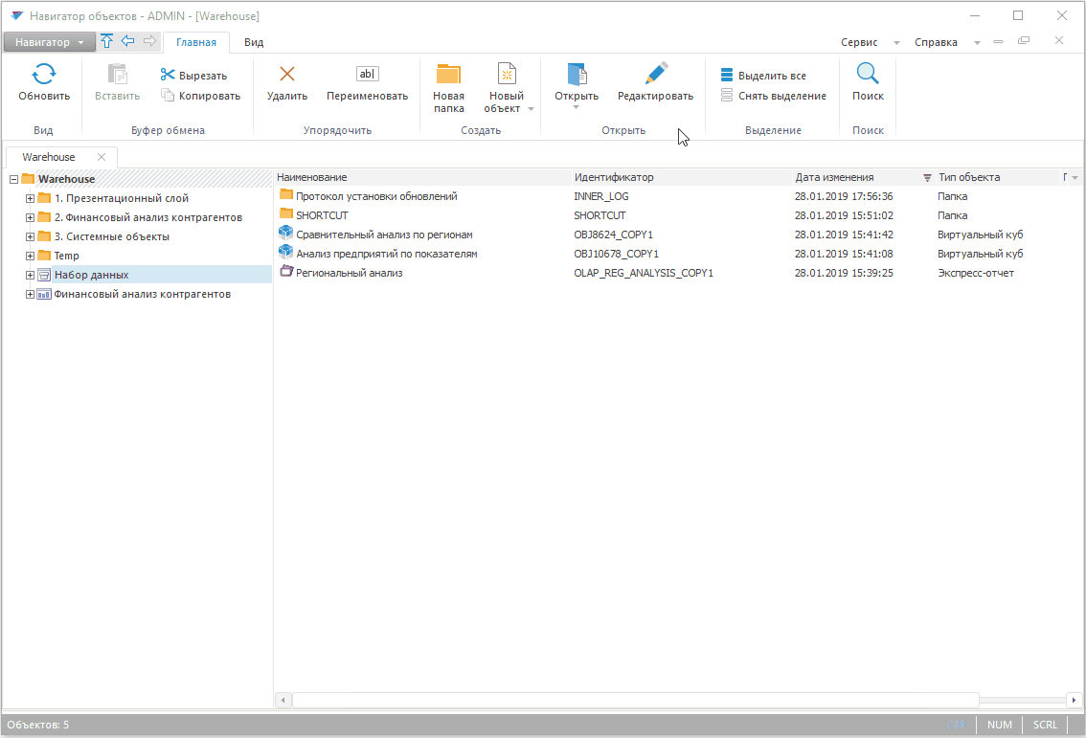Open the Навигатор dropdown menu
The image size is (1086, 738).
(50, 42)
